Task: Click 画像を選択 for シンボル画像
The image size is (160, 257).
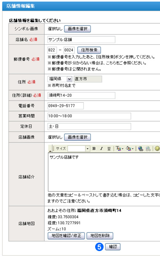Action: tap(77, 29)
